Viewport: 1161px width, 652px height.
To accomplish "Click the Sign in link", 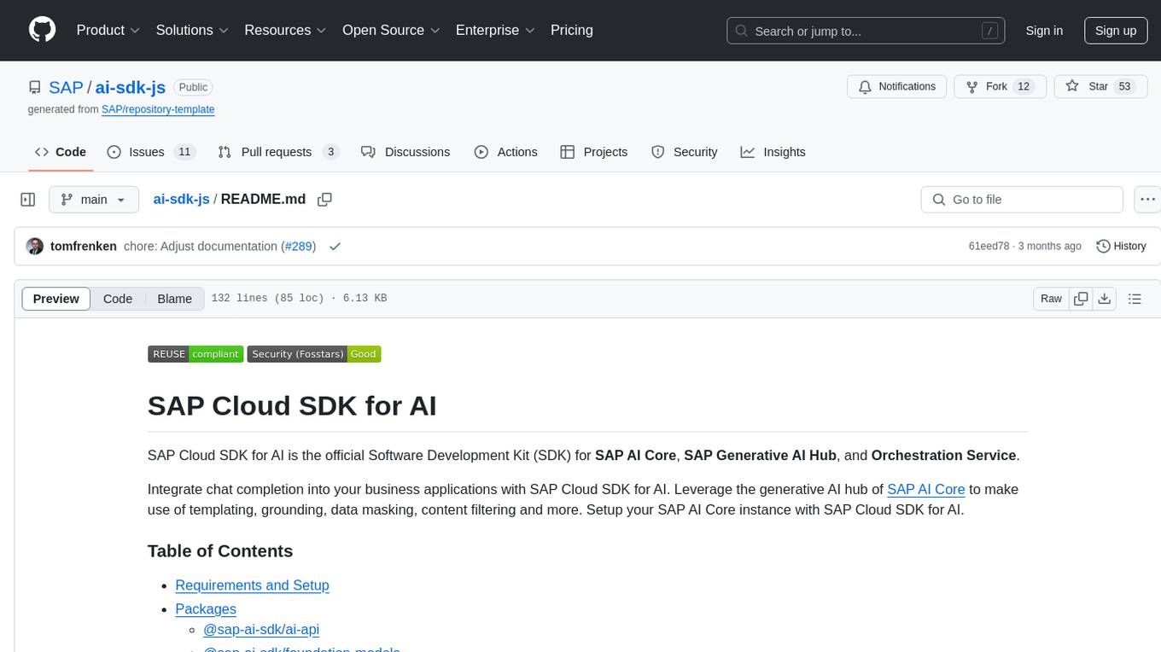I will coord(1044,31).
